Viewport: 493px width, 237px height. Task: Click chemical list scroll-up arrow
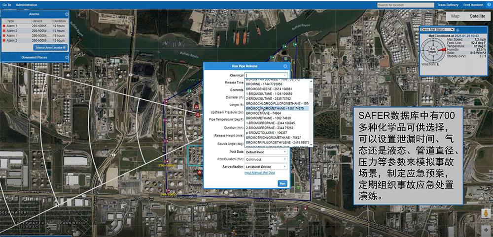point(311,81)
